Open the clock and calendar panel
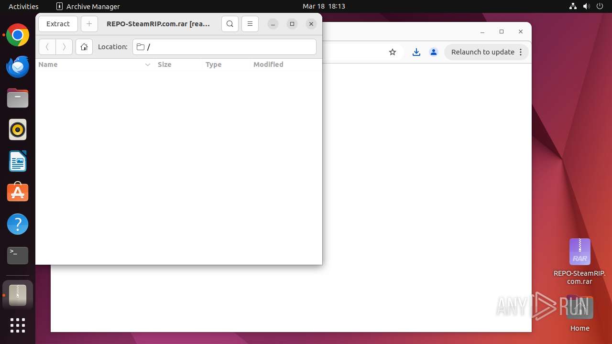The height and width of the screenshot is (344, 612). [x=324, y=6]
